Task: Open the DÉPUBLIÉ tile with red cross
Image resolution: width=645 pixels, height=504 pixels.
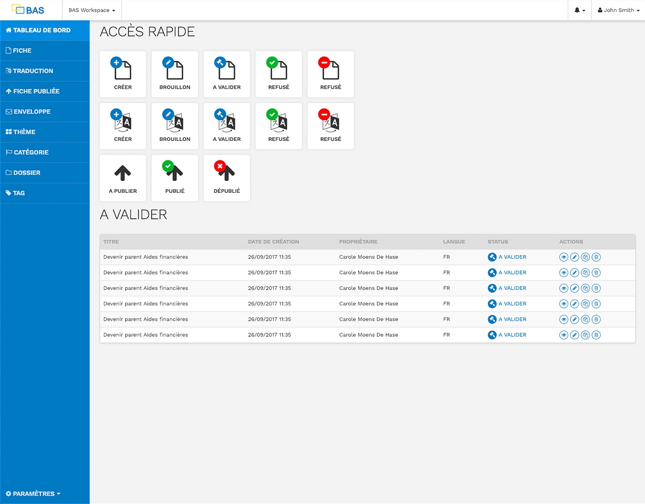Action: [x=226, y=178]
